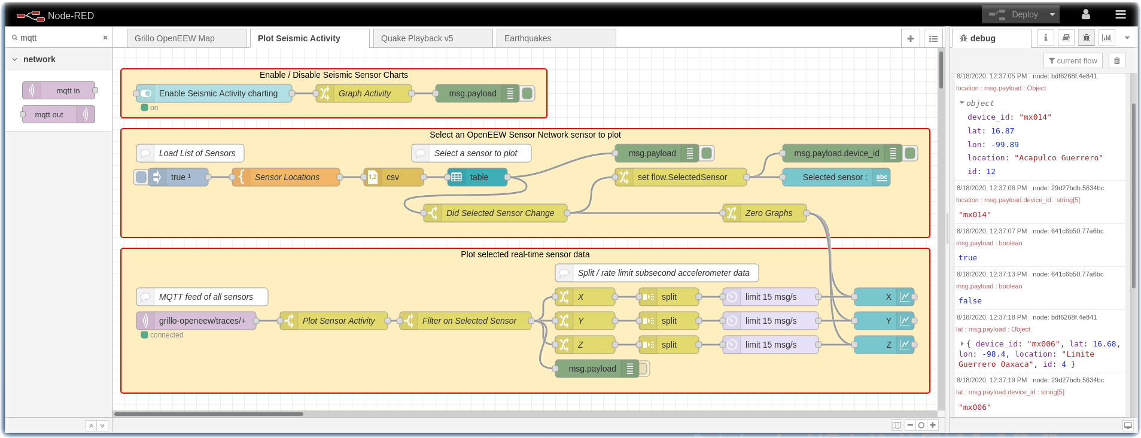The width and height of the screenshot is (1141, 438).
Task: Open MQTT feed of all sensors comment
Action: click(202, 297)
